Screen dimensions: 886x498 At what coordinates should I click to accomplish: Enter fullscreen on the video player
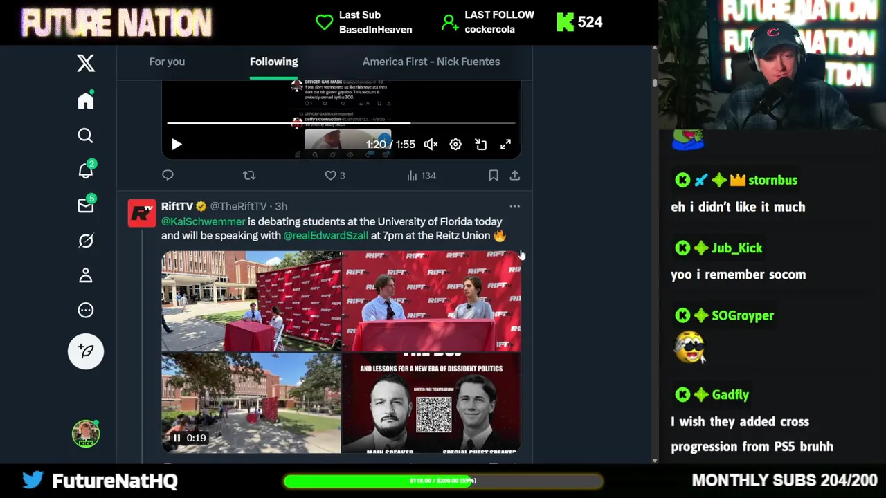[x=506, y=145]
